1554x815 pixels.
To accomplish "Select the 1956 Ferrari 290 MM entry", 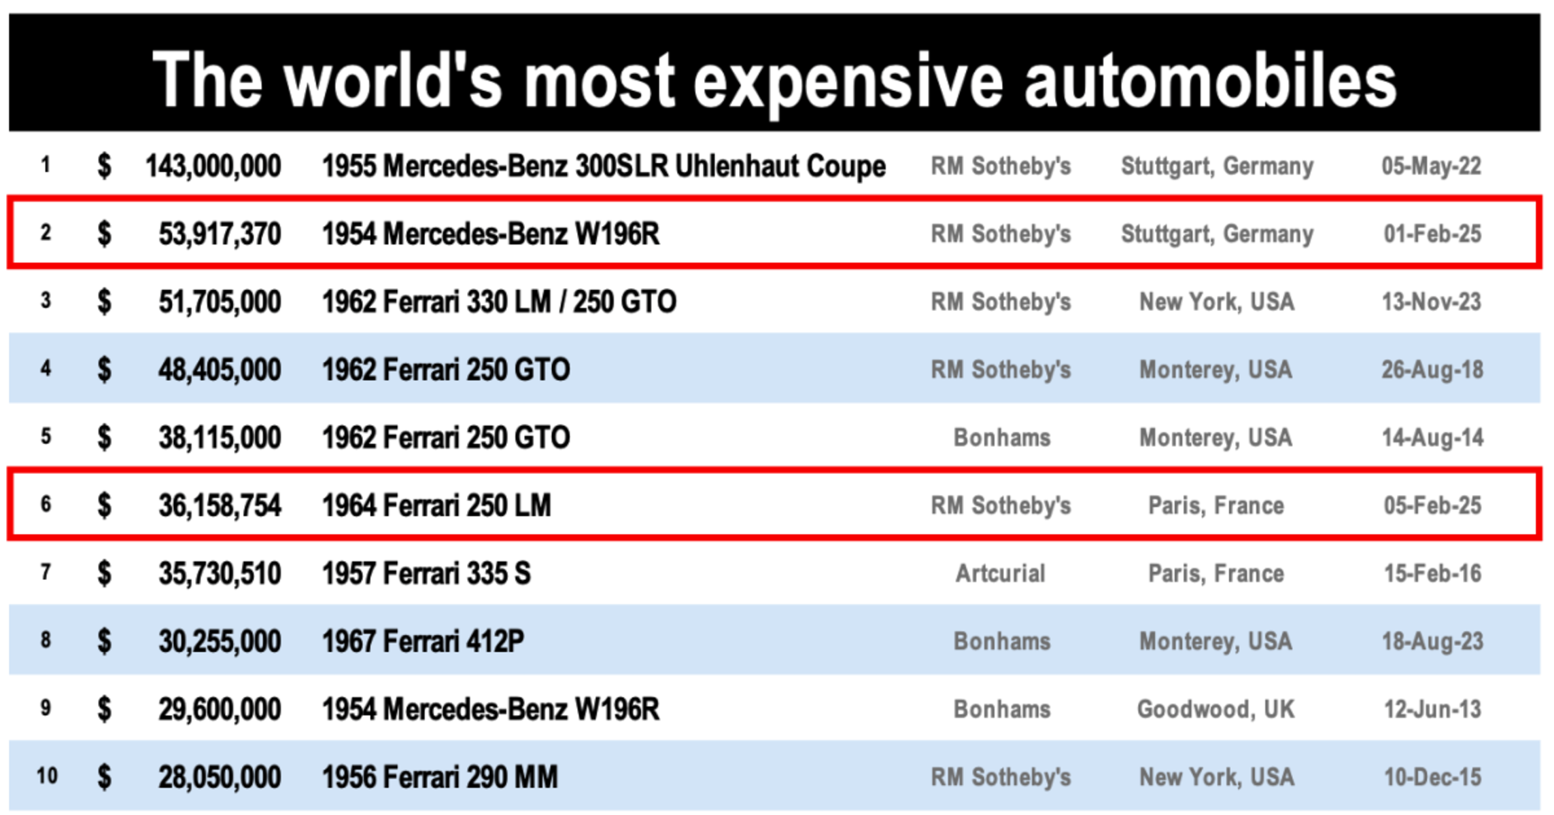I will coord(440,778).
